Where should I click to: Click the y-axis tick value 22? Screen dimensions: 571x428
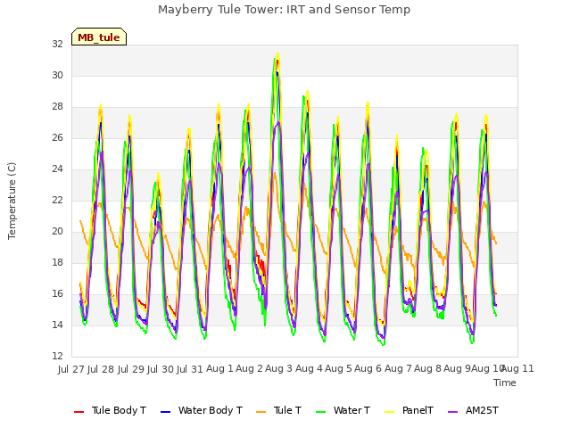click(57, 200)
